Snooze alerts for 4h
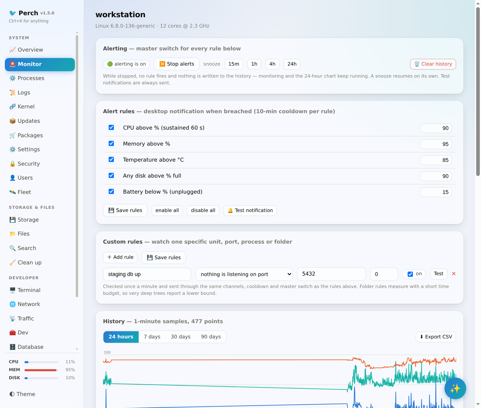 point(272,64)
